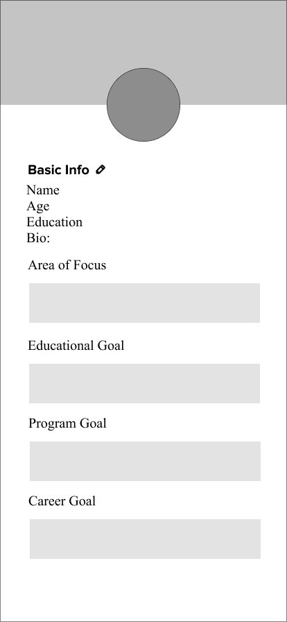
Task: Select the Age line
Action: click(38, 206)
